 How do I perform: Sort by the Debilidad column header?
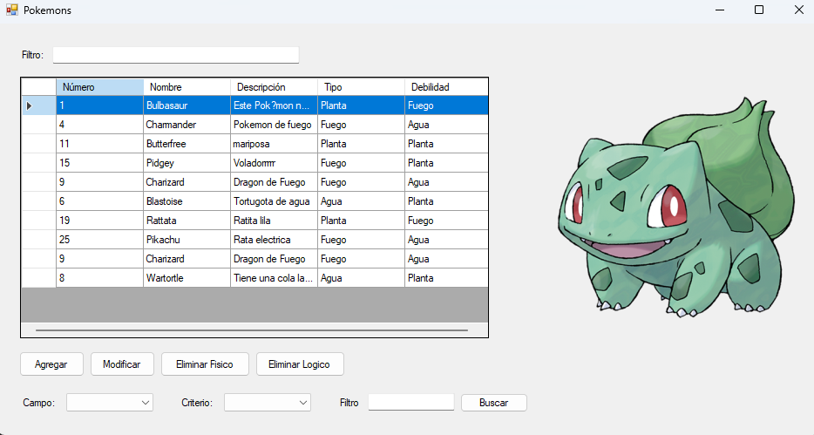tap(445, 87)
